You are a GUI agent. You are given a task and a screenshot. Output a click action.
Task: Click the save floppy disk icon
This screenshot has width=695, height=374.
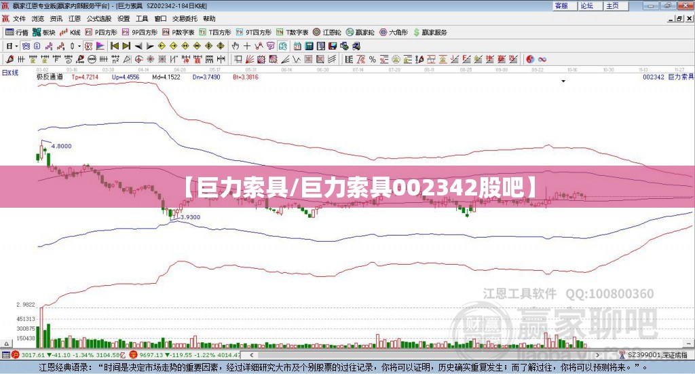click(333, 46)
